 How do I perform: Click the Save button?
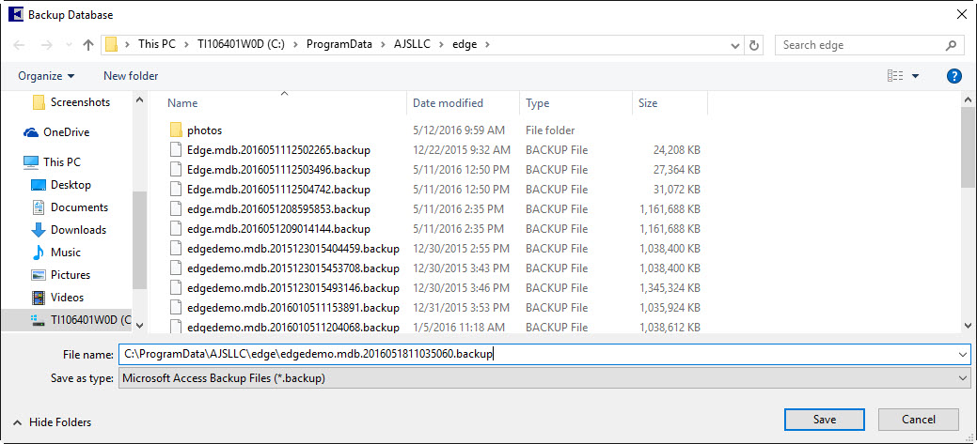point(824,420)
